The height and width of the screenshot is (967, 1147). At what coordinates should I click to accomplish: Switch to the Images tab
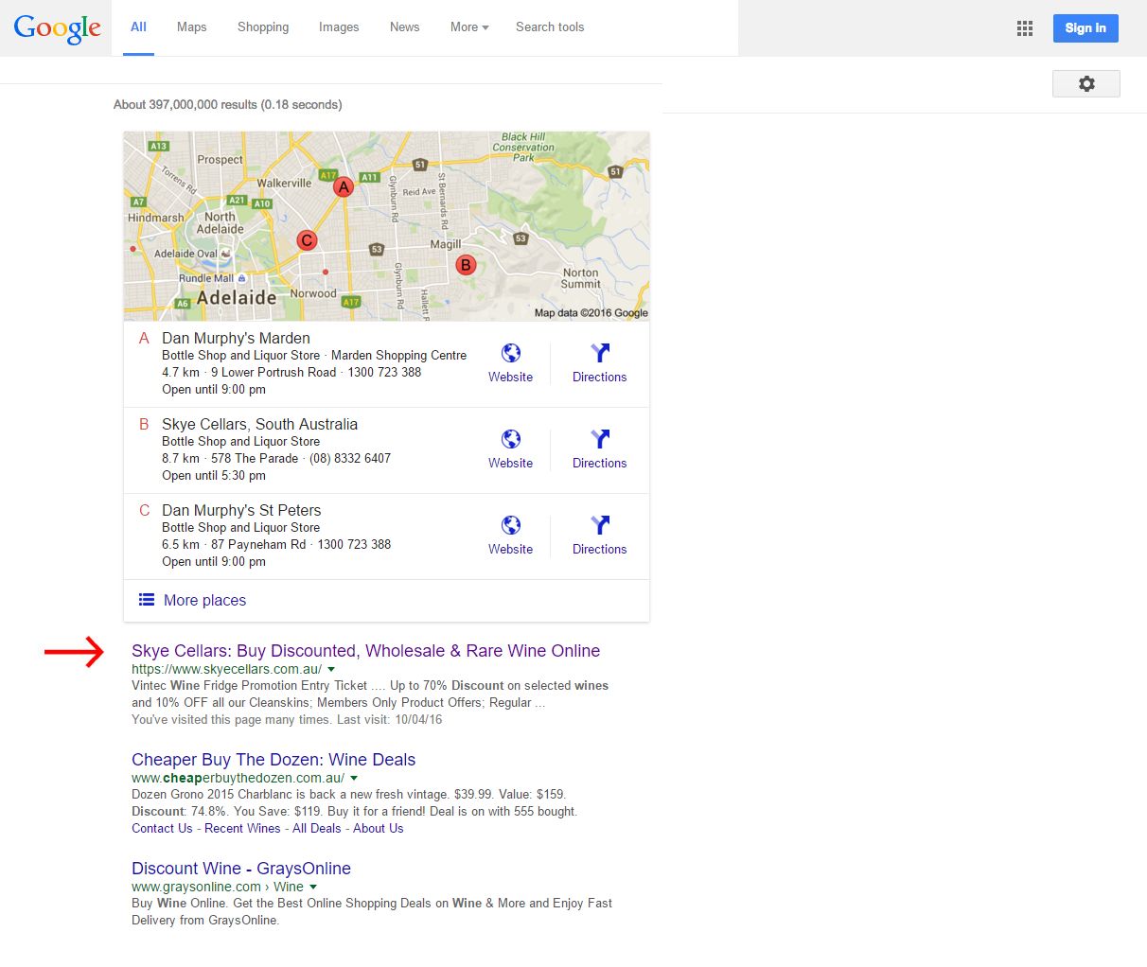pos(339,27)
